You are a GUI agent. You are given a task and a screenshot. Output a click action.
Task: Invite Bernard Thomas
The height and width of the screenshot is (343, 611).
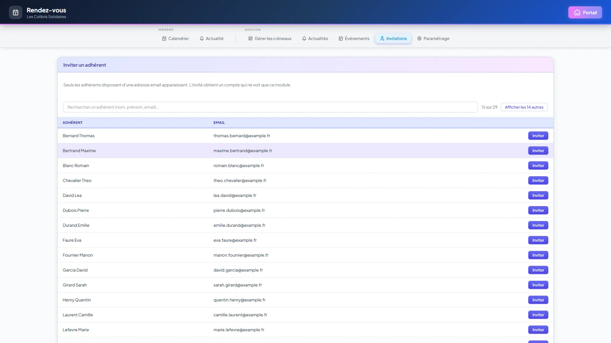(x=538, y=136)
